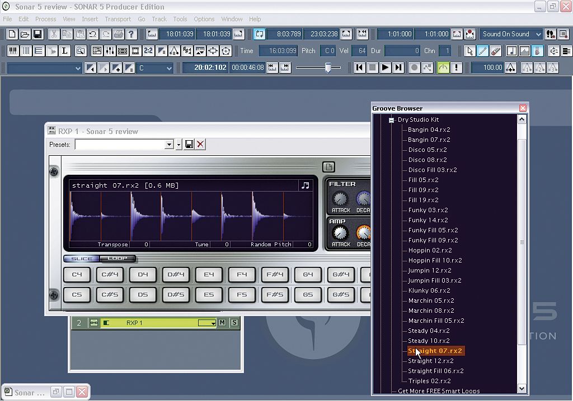Open the Insert menu
The height and width of the screenshot is (401, 573).
pos(90,19)
